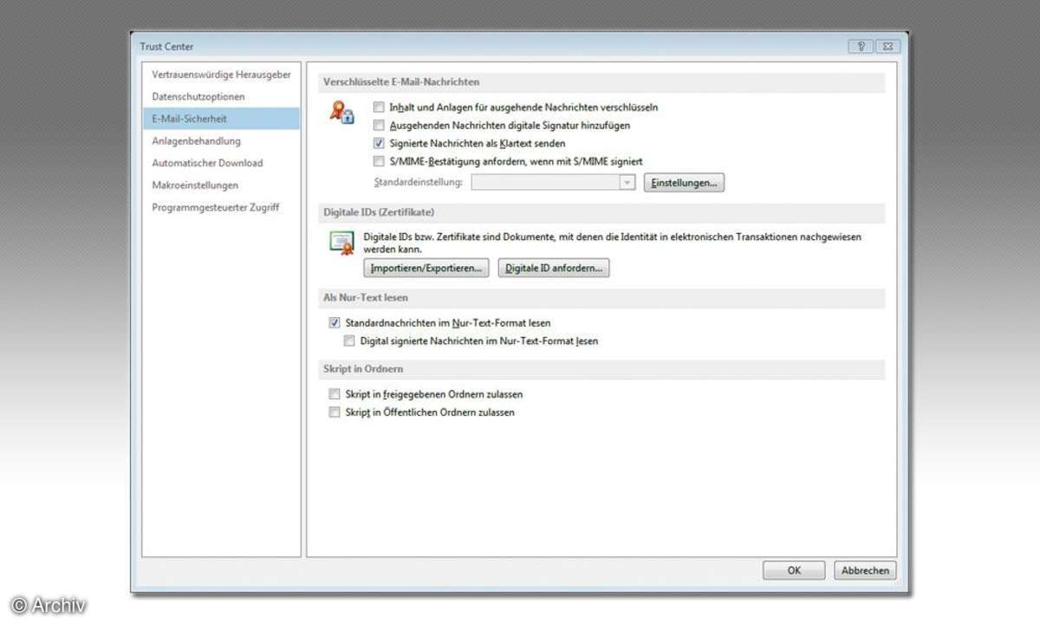
Task: Click the digital certificate icon
Action: point(341,243)
